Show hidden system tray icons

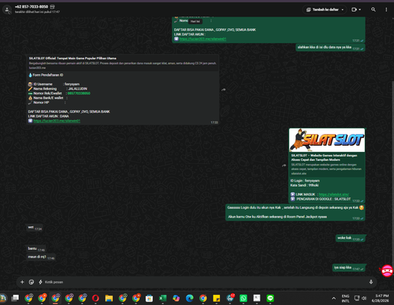click(x=333, y=298)
